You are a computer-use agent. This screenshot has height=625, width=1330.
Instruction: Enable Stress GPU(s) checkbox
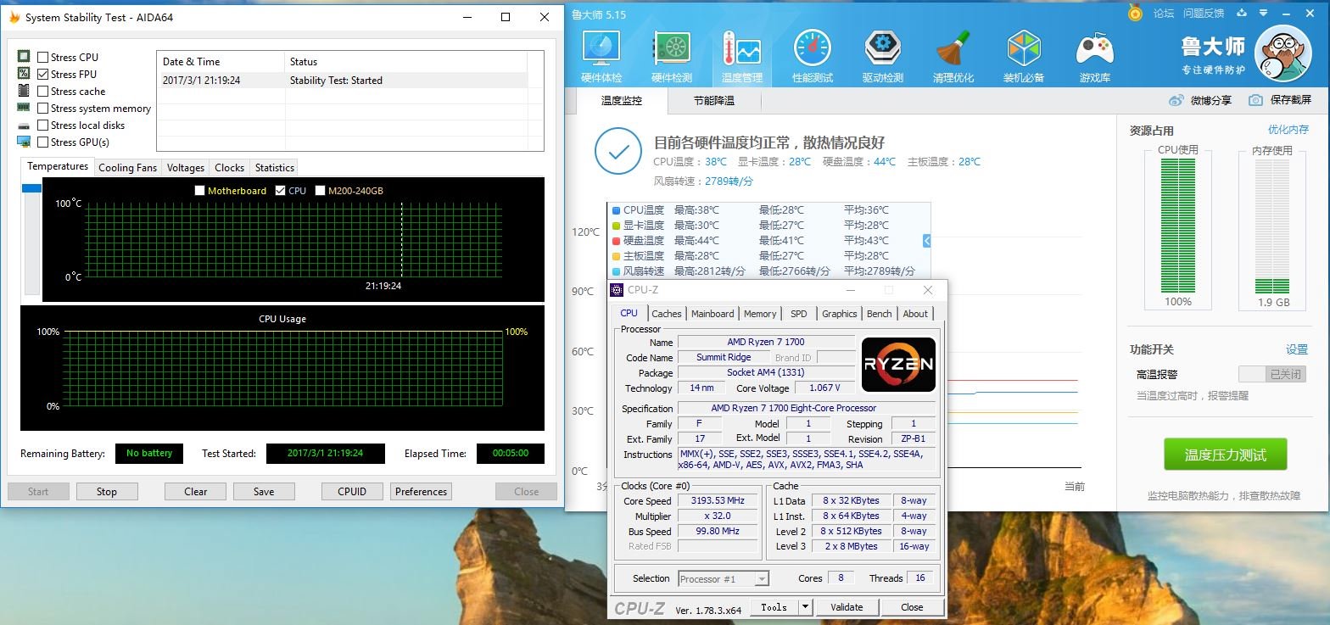click(42, 142)
